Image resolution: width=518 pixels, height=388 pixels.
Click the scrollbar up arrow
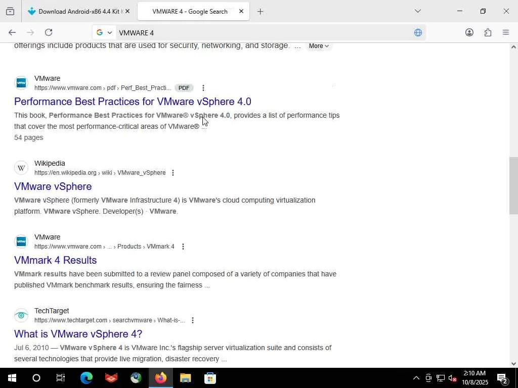point(513,47)
